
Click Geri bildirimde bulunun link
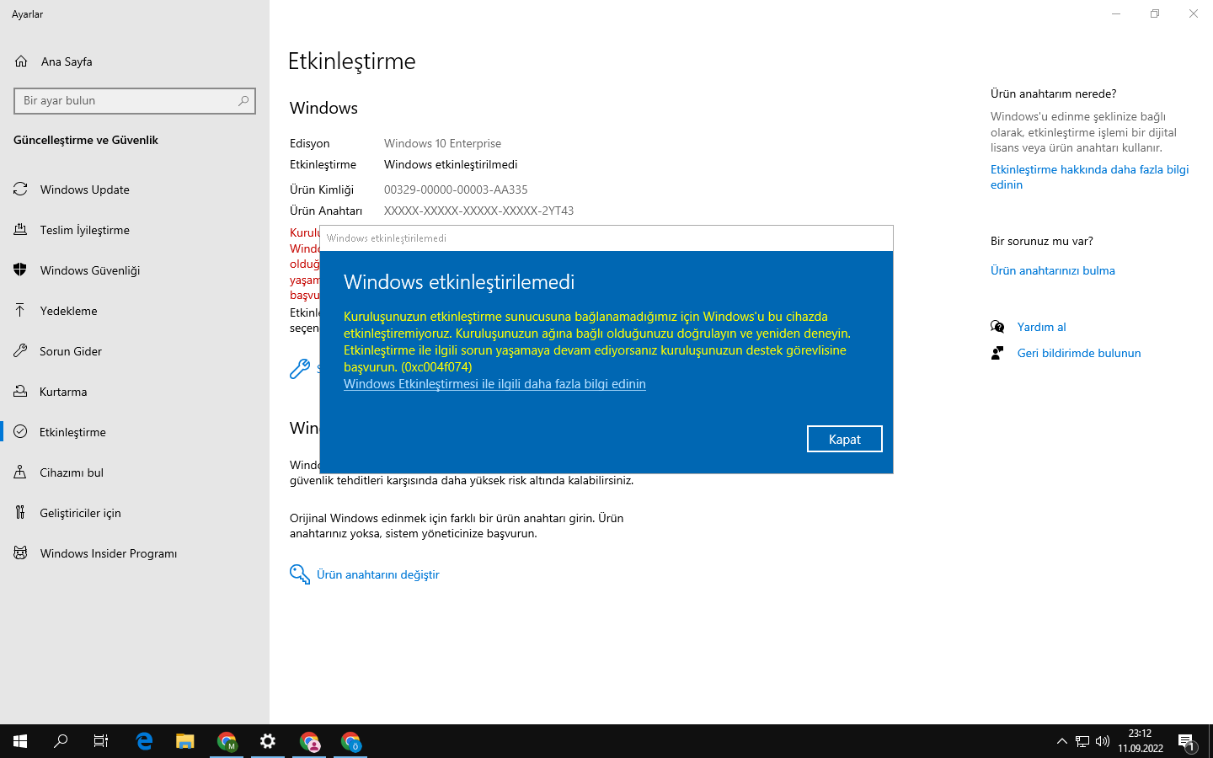[x=1079, y=353]
